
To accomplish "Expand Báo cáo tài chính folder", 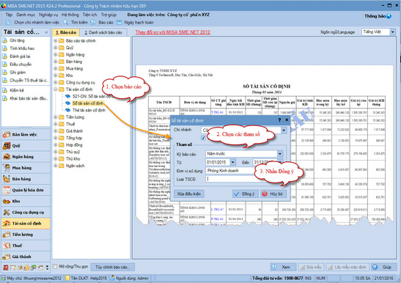I will (x=56, y=40).
